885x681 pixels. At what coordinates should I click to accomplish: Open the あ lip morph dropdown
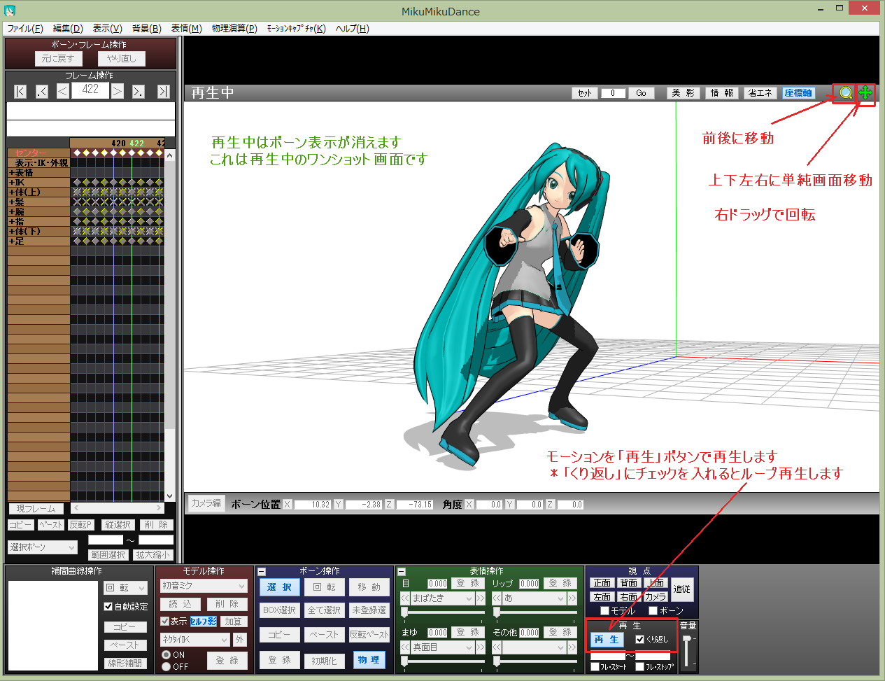click(x=534, y=598)
